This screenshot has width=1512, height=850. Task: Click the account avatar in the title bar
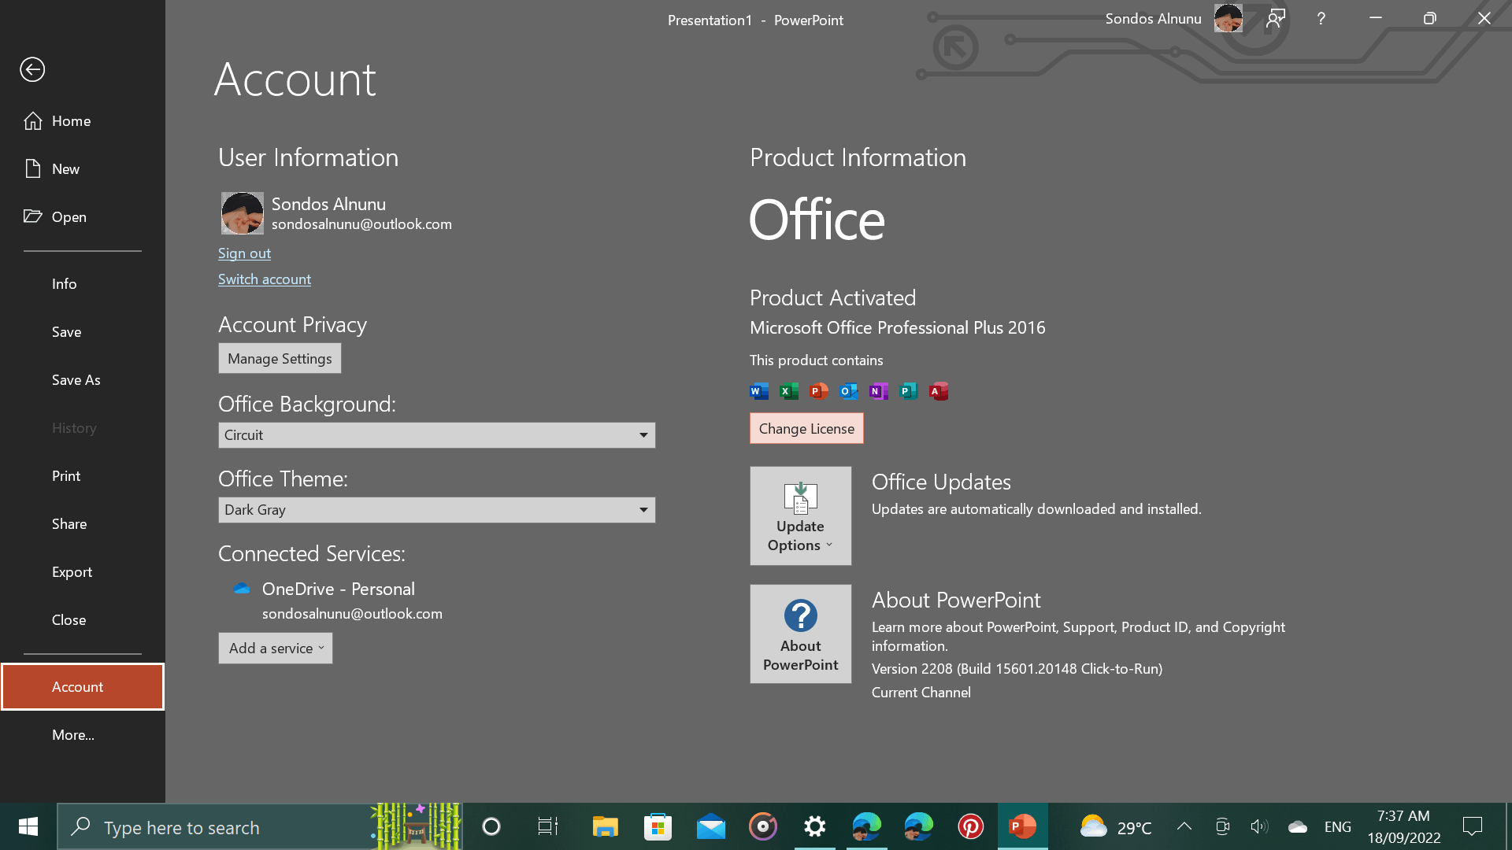1228,18
